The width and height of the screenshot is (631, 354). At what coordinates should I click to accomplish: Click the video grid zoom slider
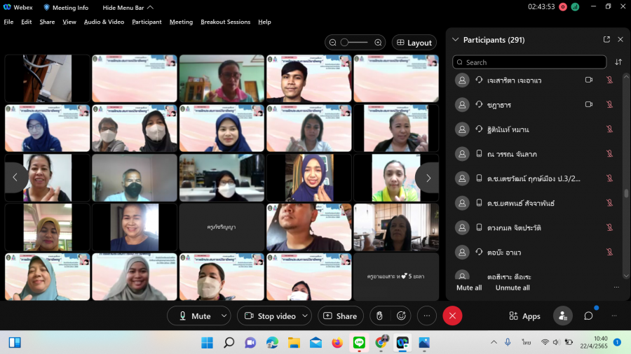355,43
